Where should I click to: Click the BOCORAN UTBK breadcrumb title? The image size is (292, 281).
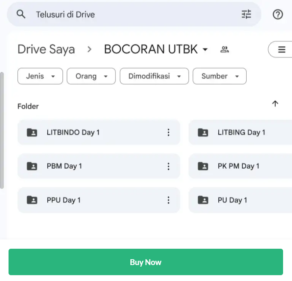tap(151, 49)
